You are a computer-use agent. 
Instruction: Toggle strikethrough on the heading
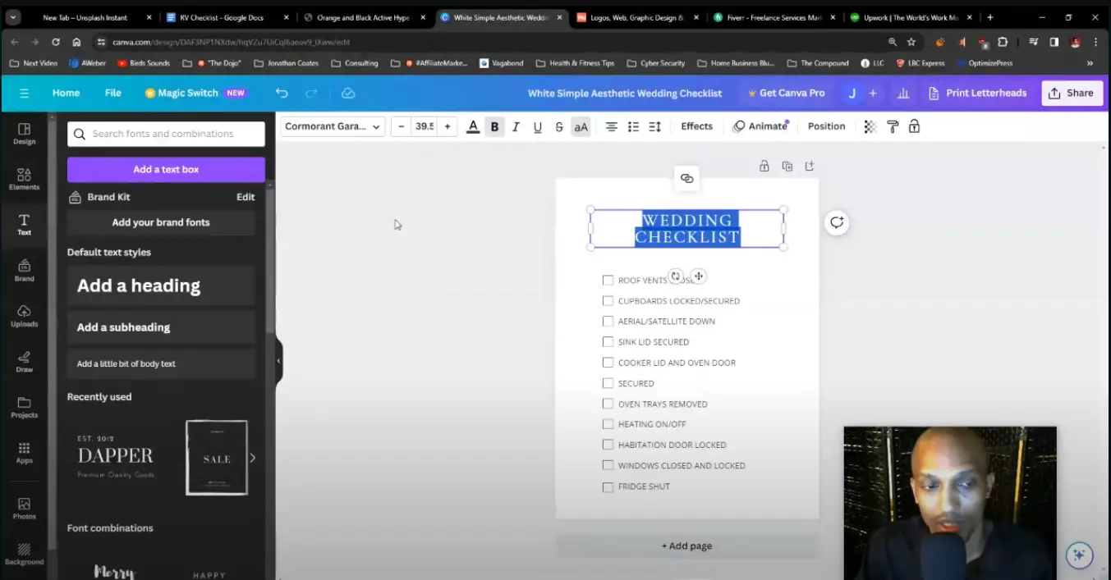pyautogui.click(x=558, y=126)
